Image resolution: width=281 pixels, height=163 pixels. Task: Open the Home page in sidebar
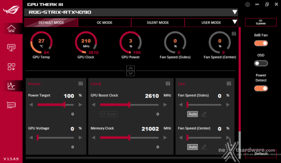(x=11, y=29)
